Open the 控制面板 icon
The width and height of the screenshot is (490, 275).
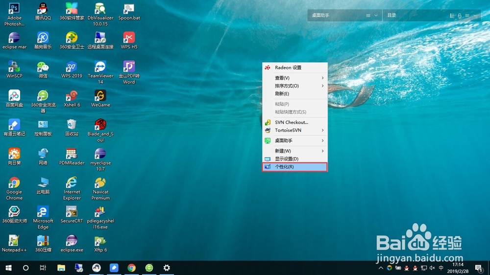(x=43, y=128)
